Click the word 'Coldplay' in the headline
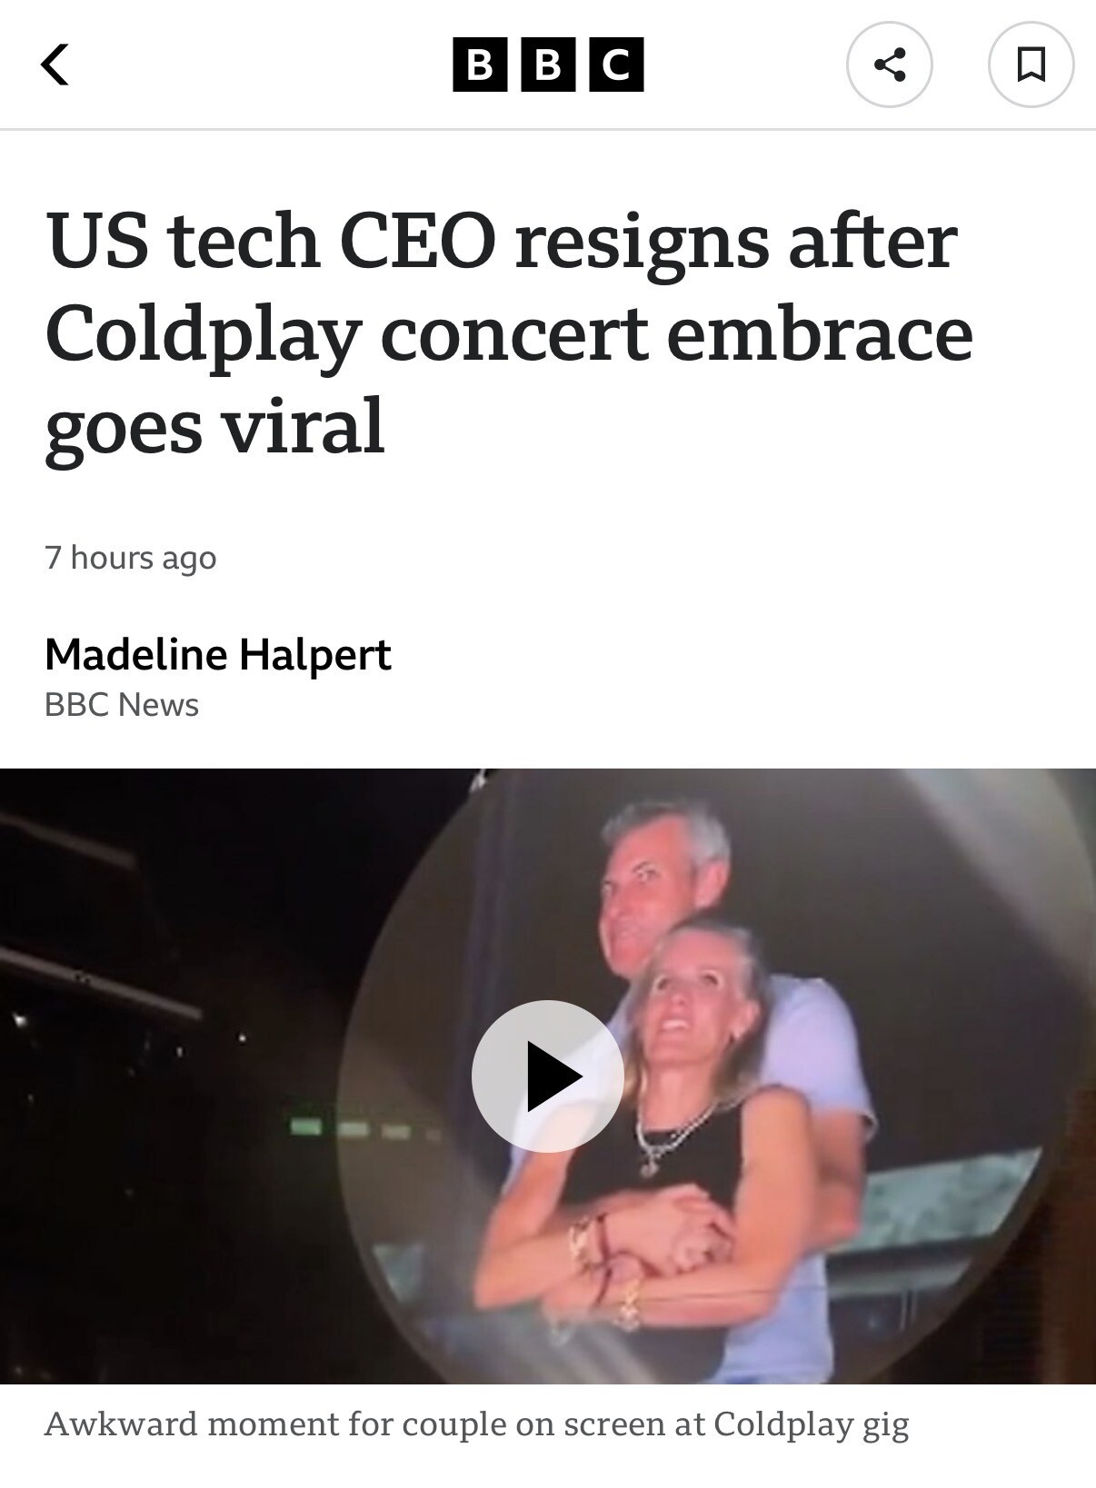 coord(204,334)
